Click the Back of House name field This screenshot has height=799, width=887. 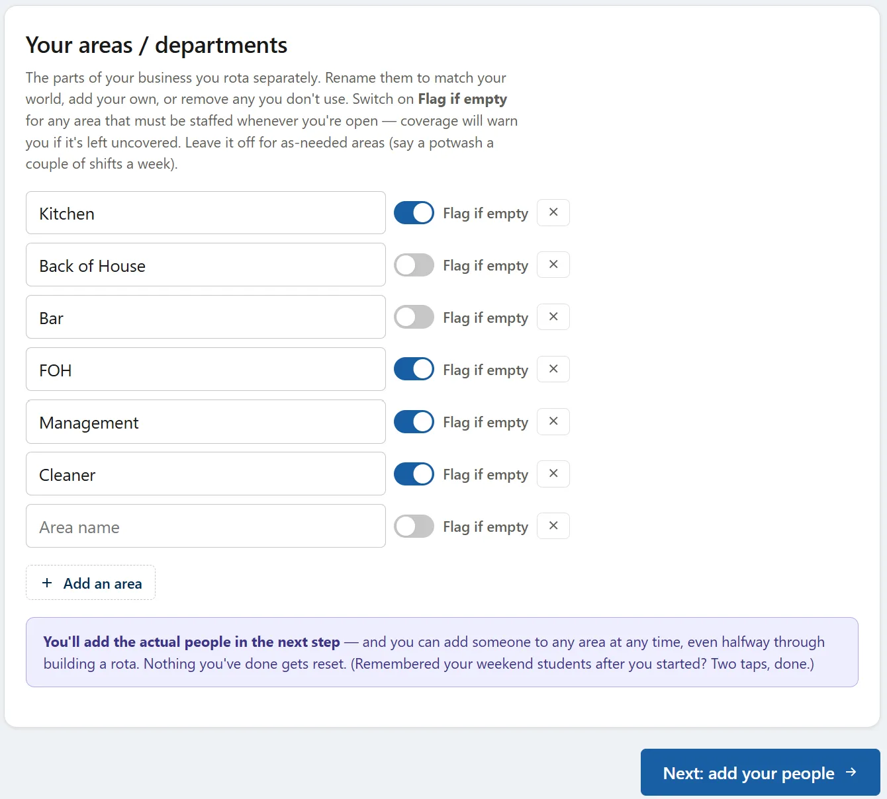click(x=206, y=265)
